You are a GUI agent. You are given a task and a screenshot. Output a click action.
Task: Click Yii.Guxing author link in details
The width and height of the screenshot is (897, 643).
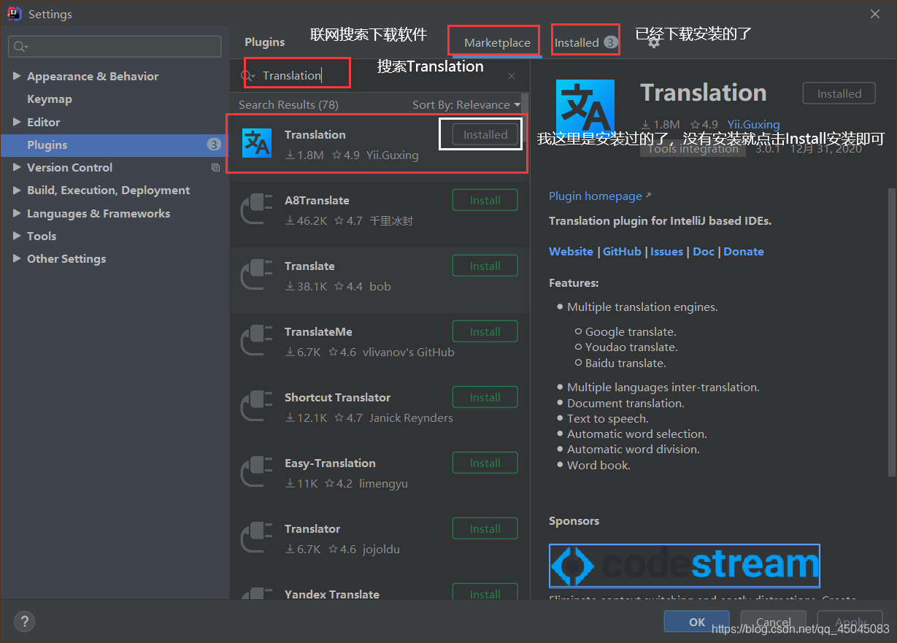[x=753, y=125]
